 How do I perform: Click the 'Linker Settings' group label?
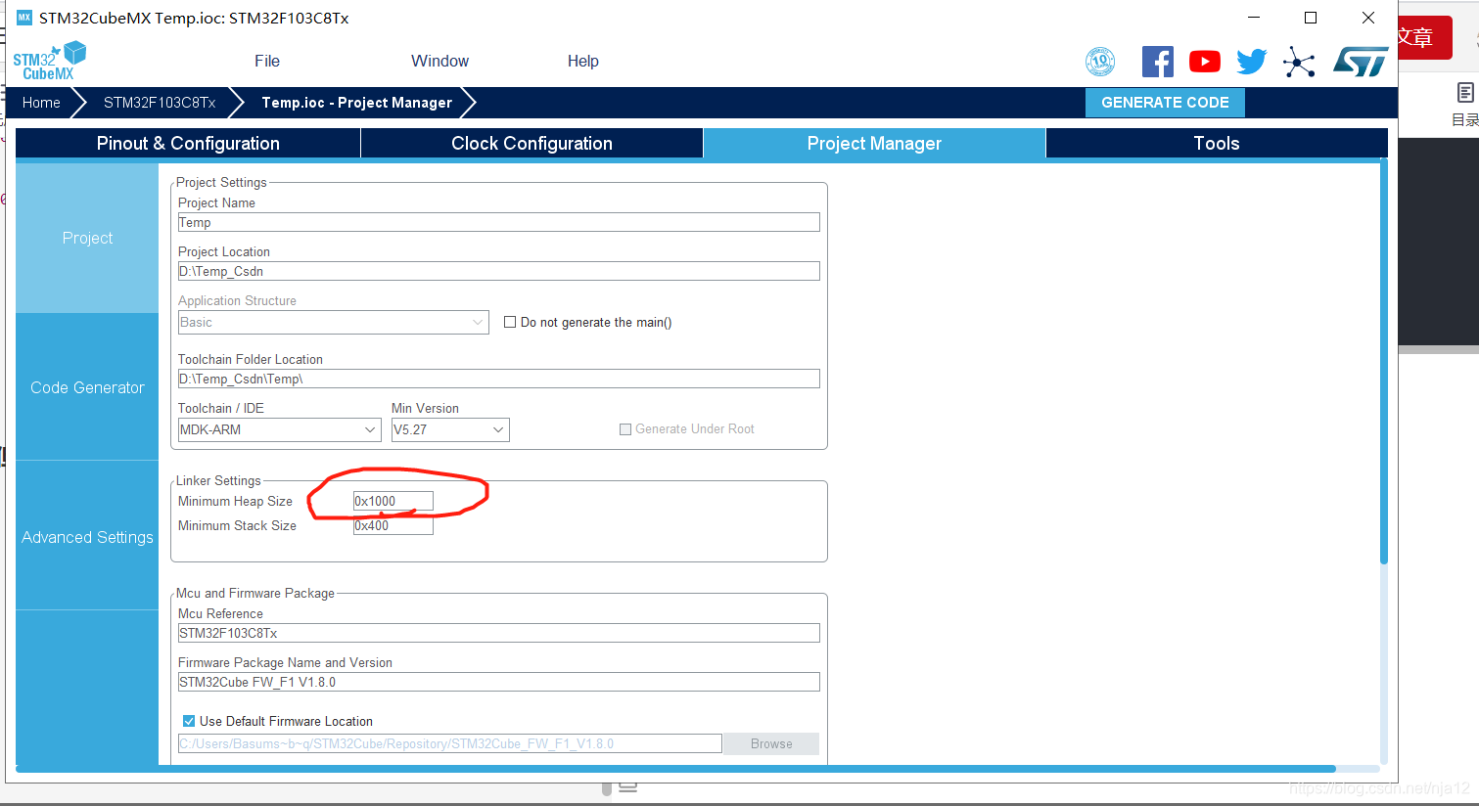pos(218,480)
